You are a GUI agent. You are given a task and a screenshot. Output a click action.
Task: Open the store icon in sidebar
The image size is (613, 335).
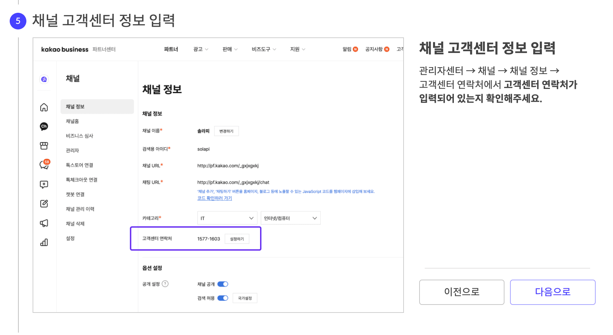point(44,146)
